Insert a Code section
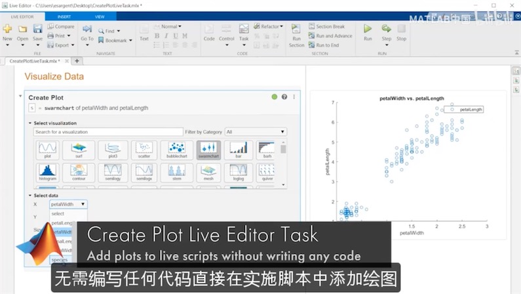 pyautogui.click(x=209, y=33)
